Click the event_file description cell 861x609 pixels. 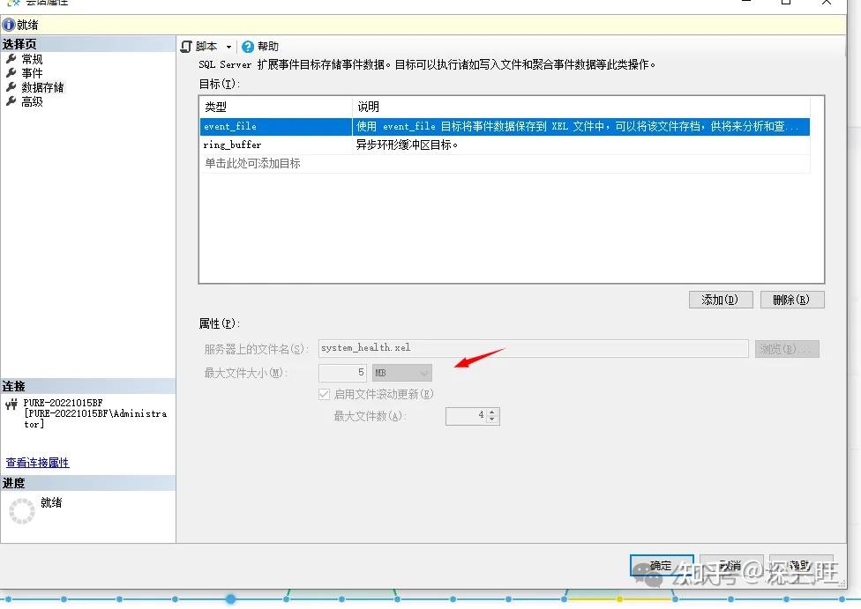click(x=581, y=127)
